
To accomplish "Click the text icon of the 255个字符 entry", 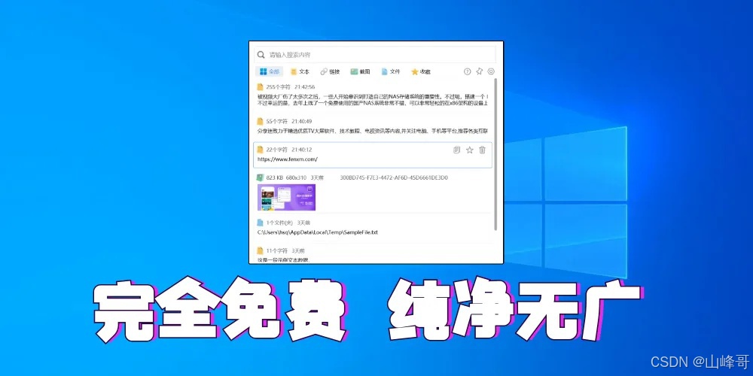I will (x=261, y=86).
